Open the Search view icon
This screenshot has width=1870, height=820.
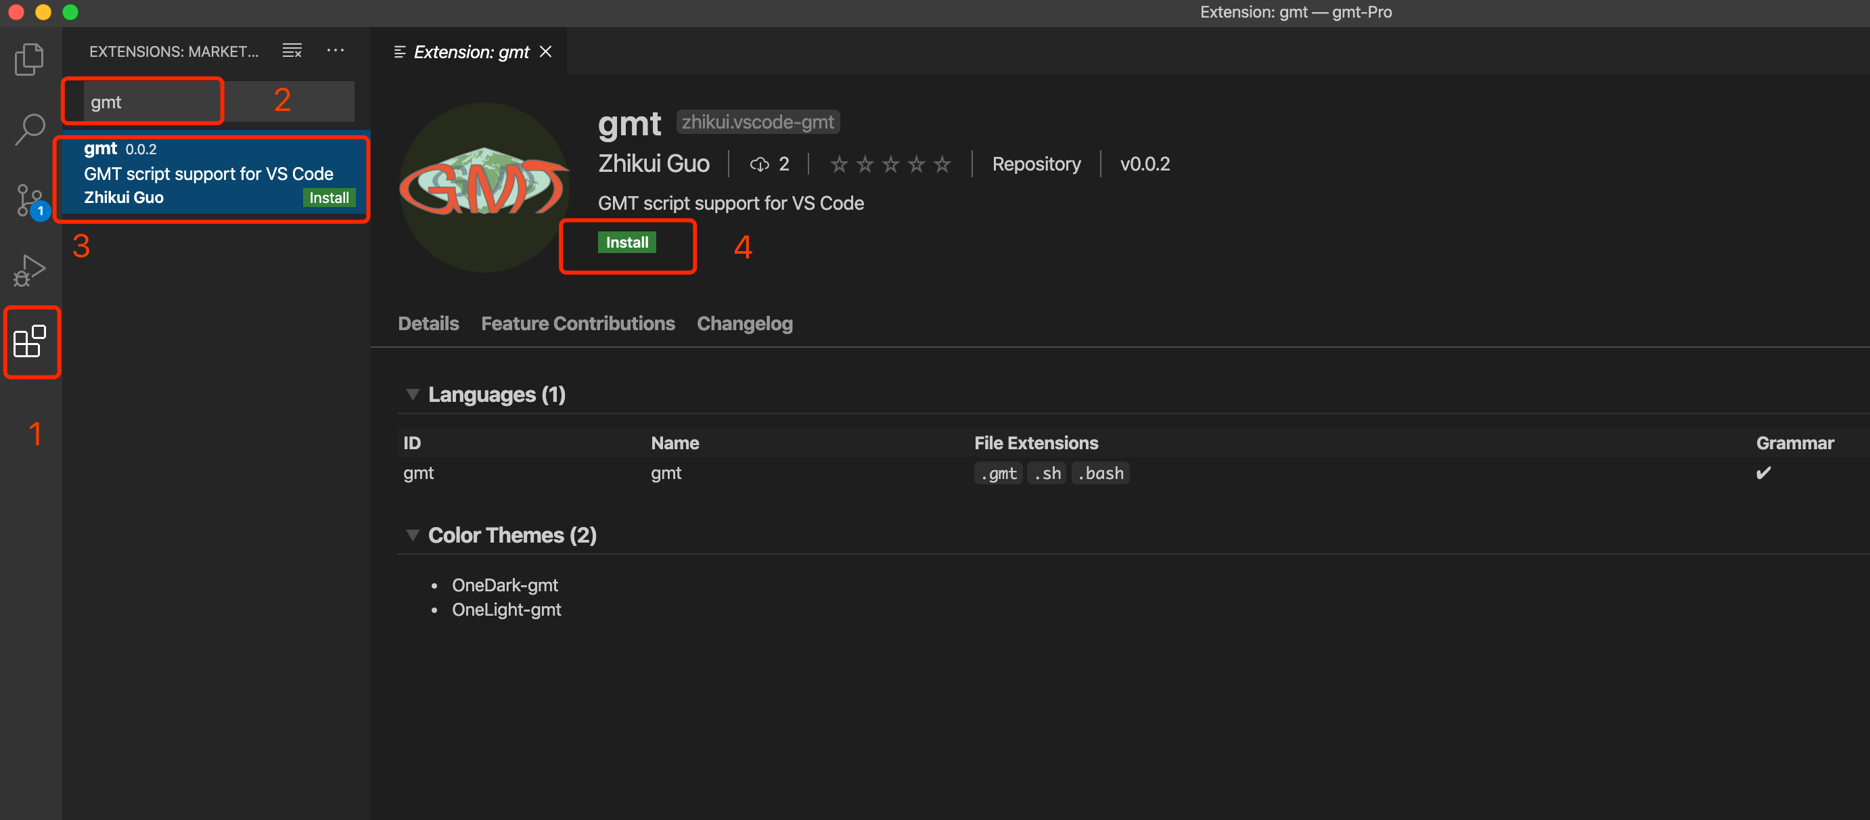[29, 130]
